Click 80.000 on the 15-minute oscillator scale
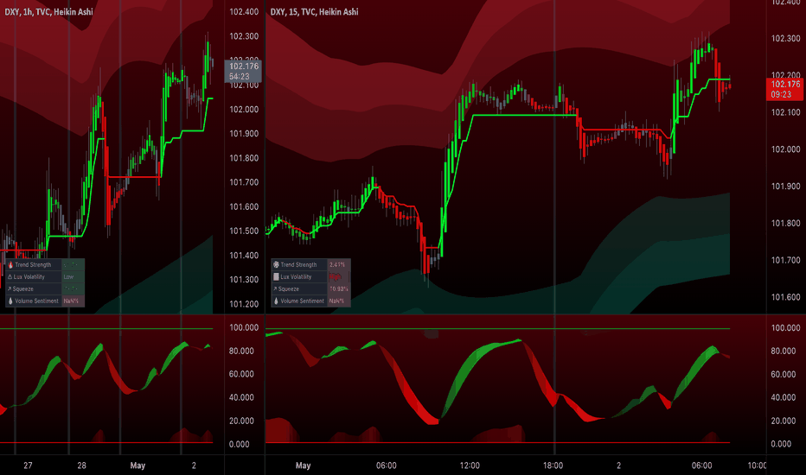The width and height of the screenshot is (806, 475). coord(785,351)
